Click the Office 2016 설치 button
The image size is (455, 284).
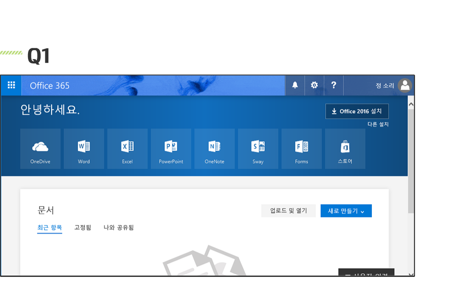[357, 111]
